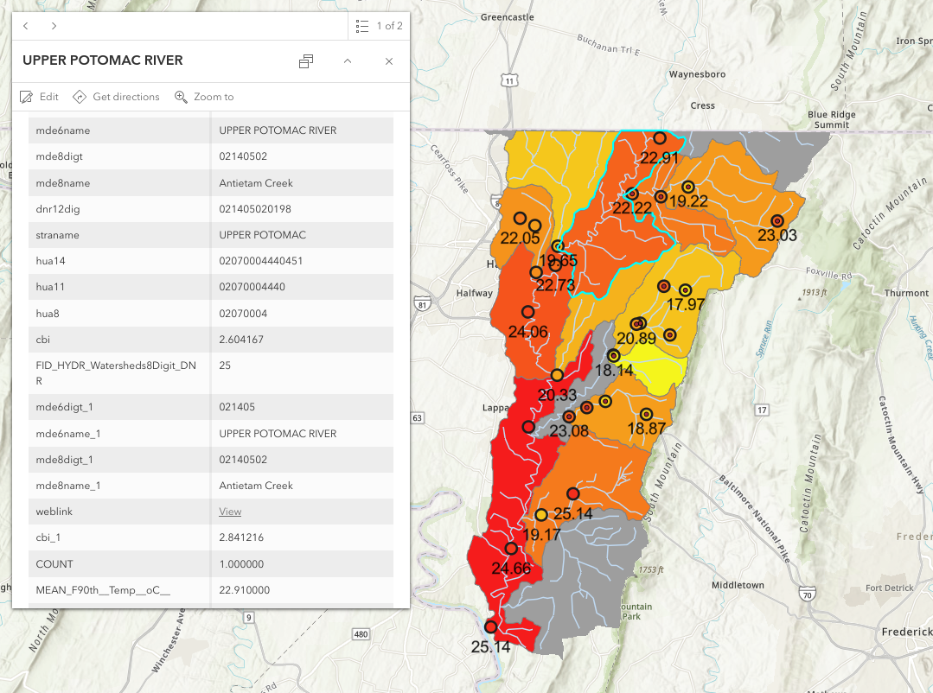
Task: Close the feature popup
Action: pos(389,61)
